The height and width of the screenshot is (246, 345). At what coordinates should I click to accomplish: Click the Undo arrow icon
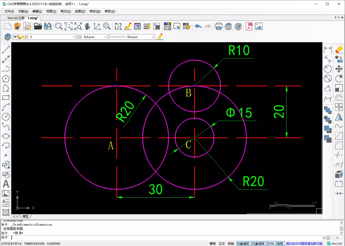click(x=198, y=26)
